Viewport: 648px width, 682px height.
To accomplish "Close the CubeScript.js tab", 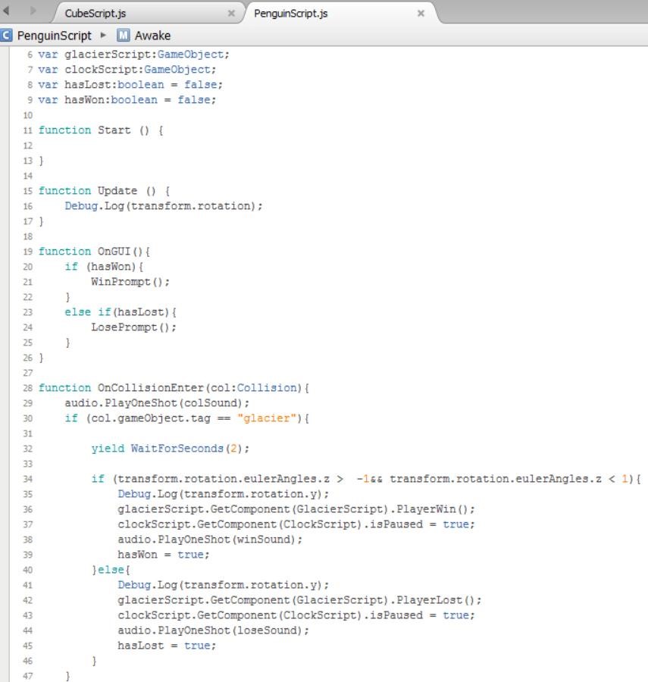I will [231, 14].
